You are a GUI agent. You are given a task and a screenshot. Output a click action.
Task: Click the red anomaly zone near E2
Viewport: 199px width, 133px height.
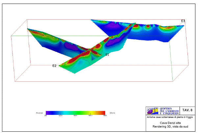[x=72, y=62]
